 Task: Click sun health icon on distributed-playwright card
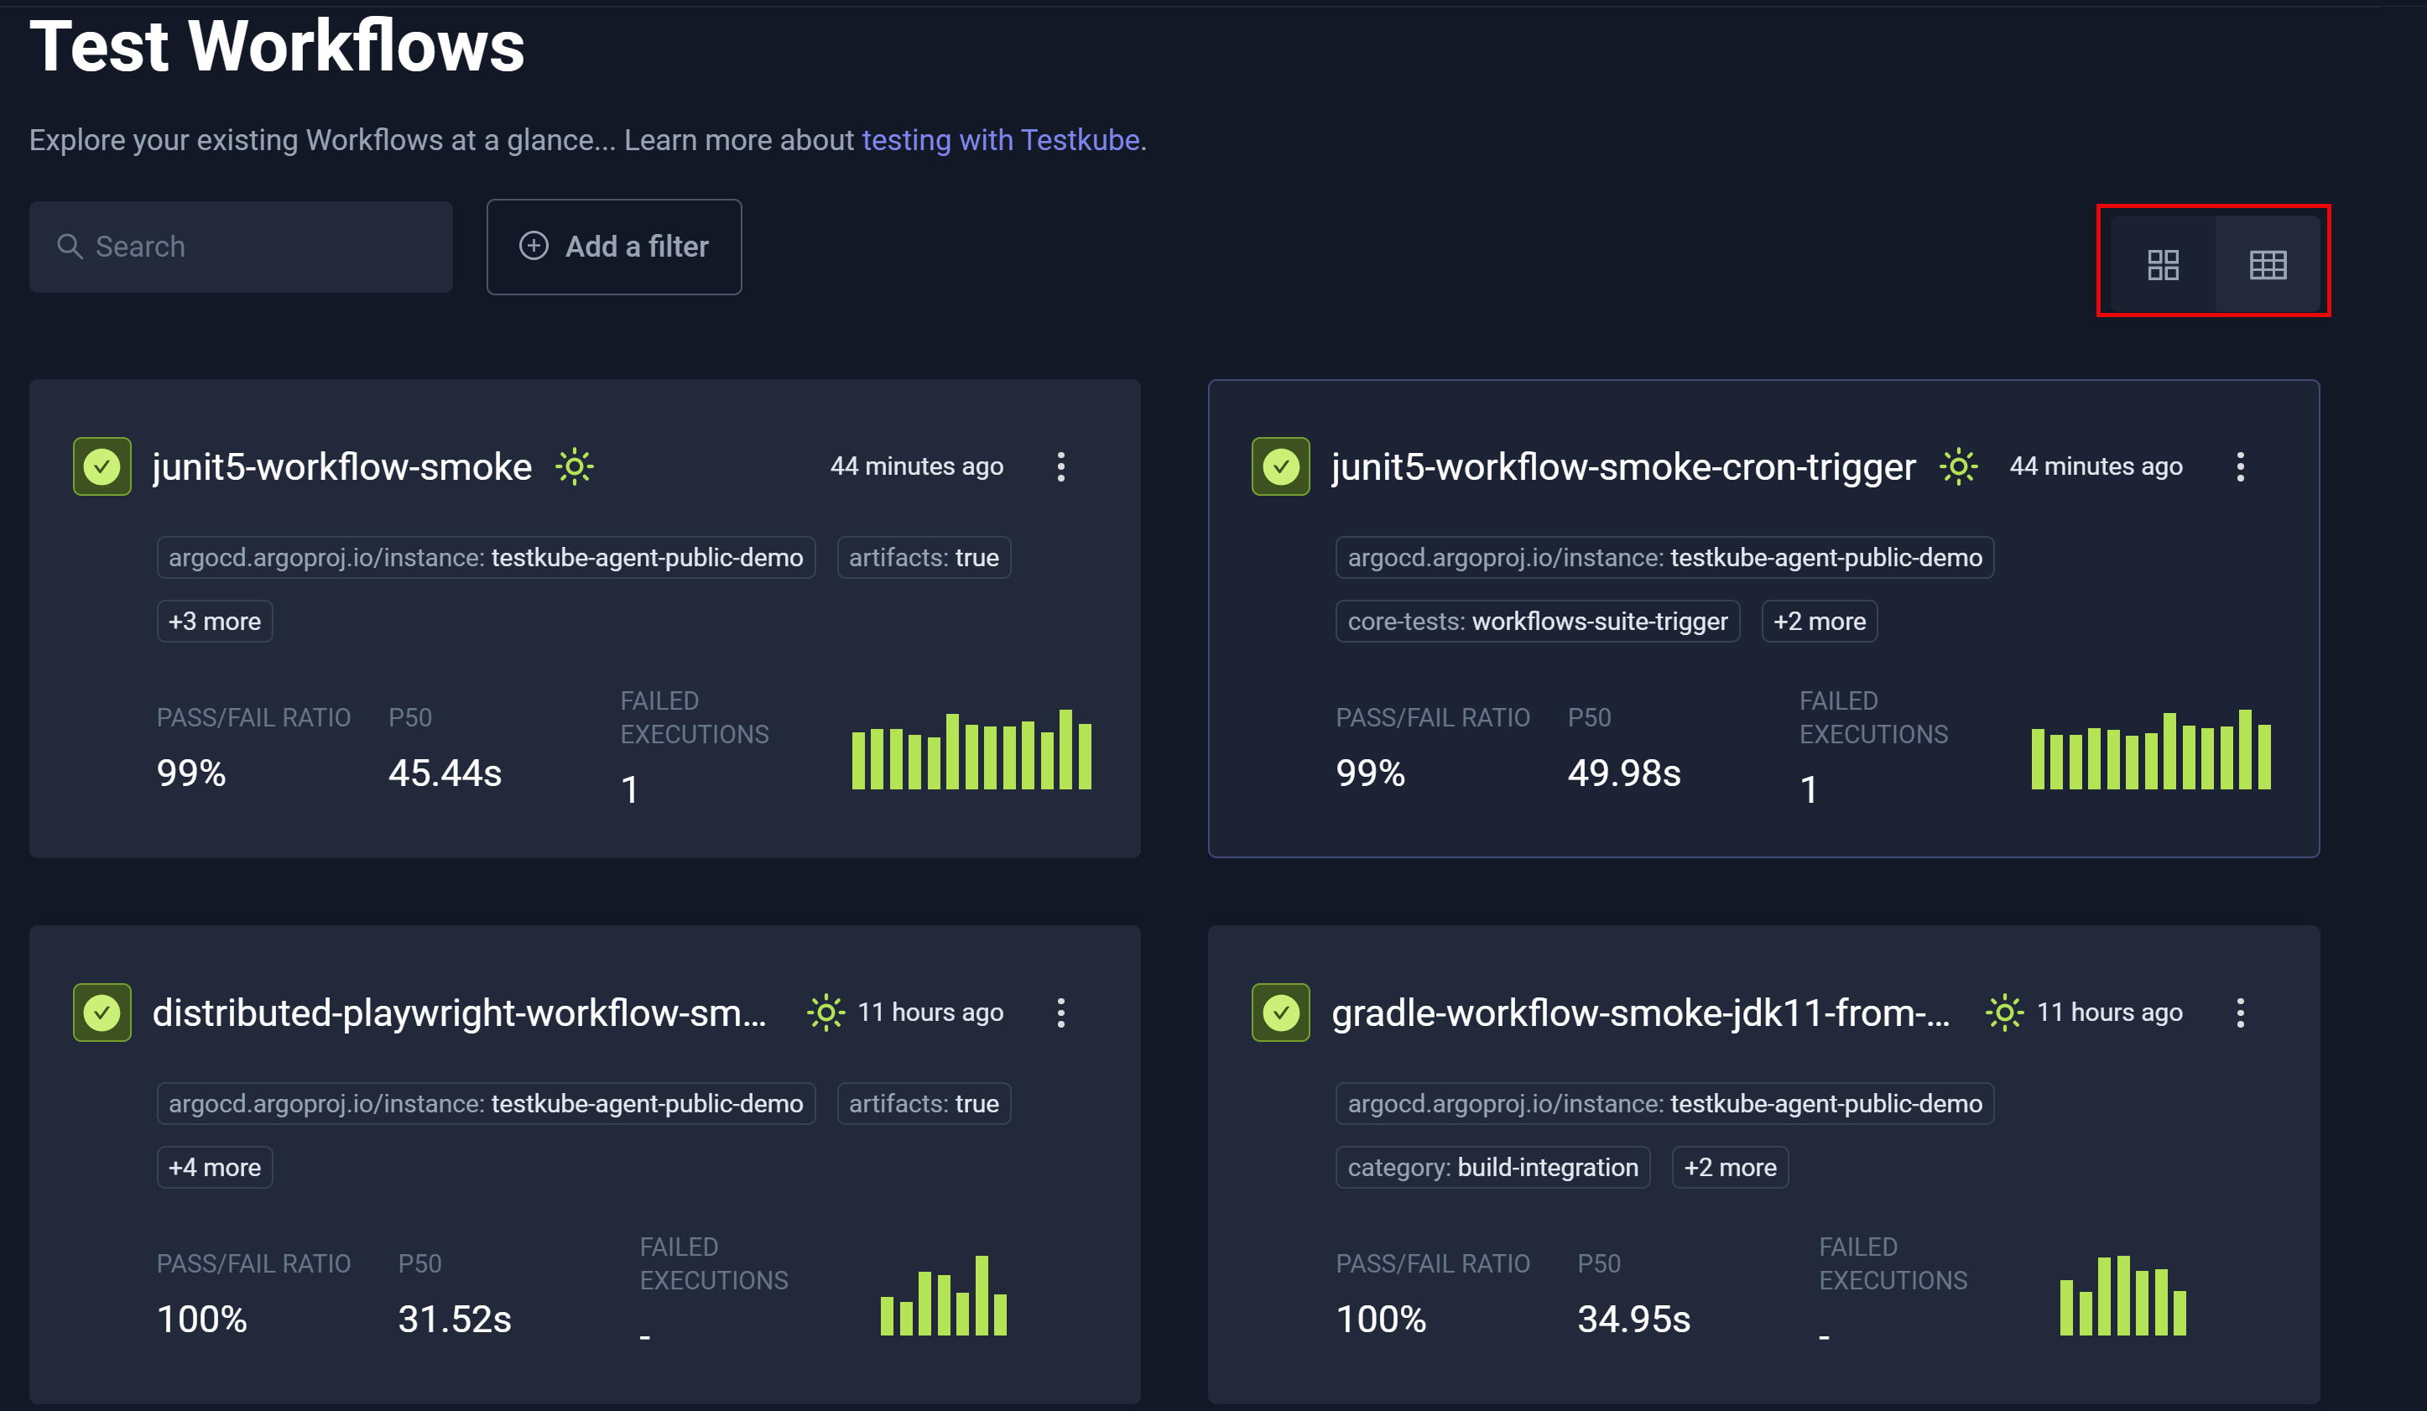[825, 1013]
